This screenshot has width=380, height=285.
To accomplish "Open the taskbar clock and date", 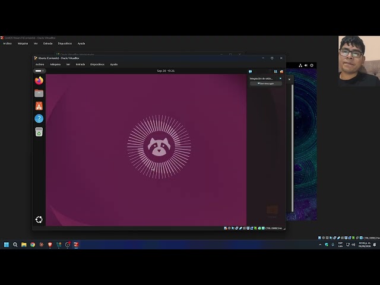I will (x=365, y=245).
